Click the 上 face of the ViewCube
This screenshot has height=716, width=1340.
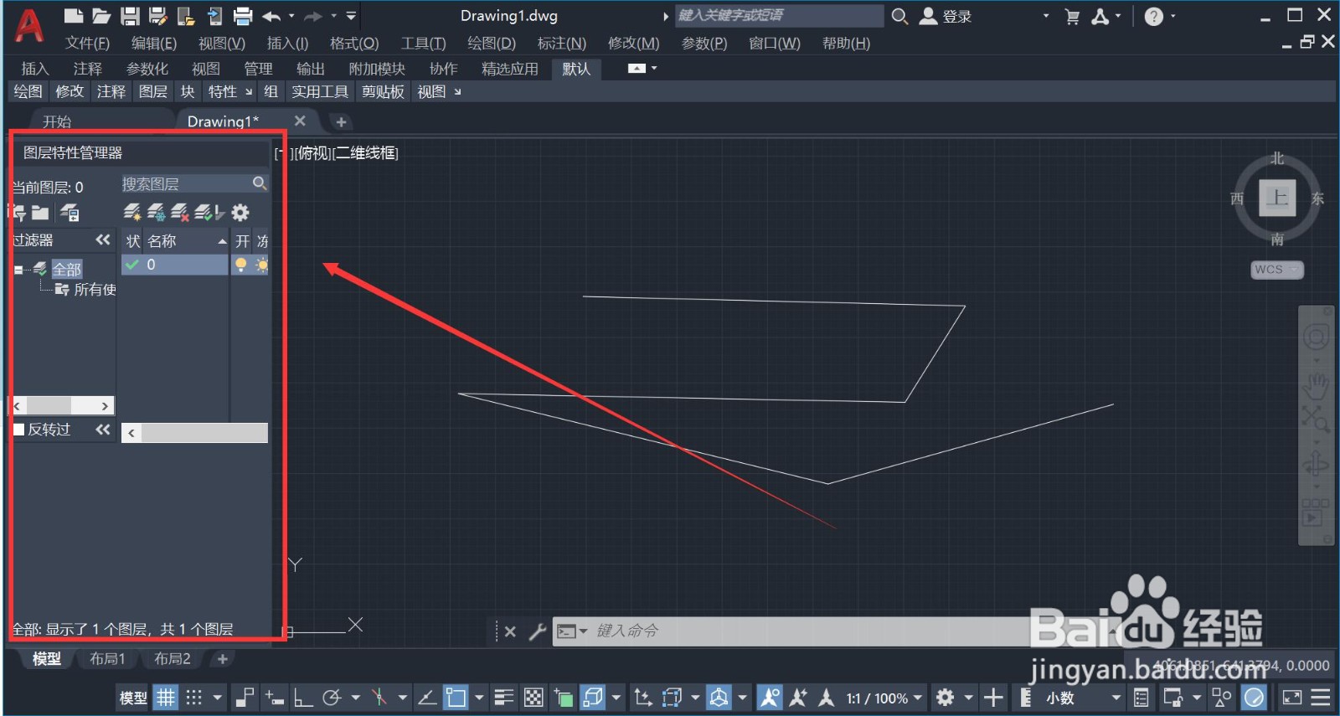pyautogui.click(x=1276, y=198)
